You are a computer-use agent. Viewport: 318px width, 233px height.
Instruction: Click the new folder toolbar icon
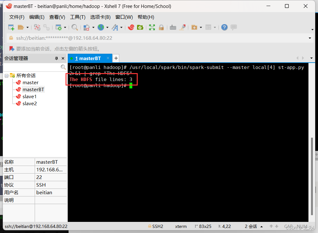194,27
